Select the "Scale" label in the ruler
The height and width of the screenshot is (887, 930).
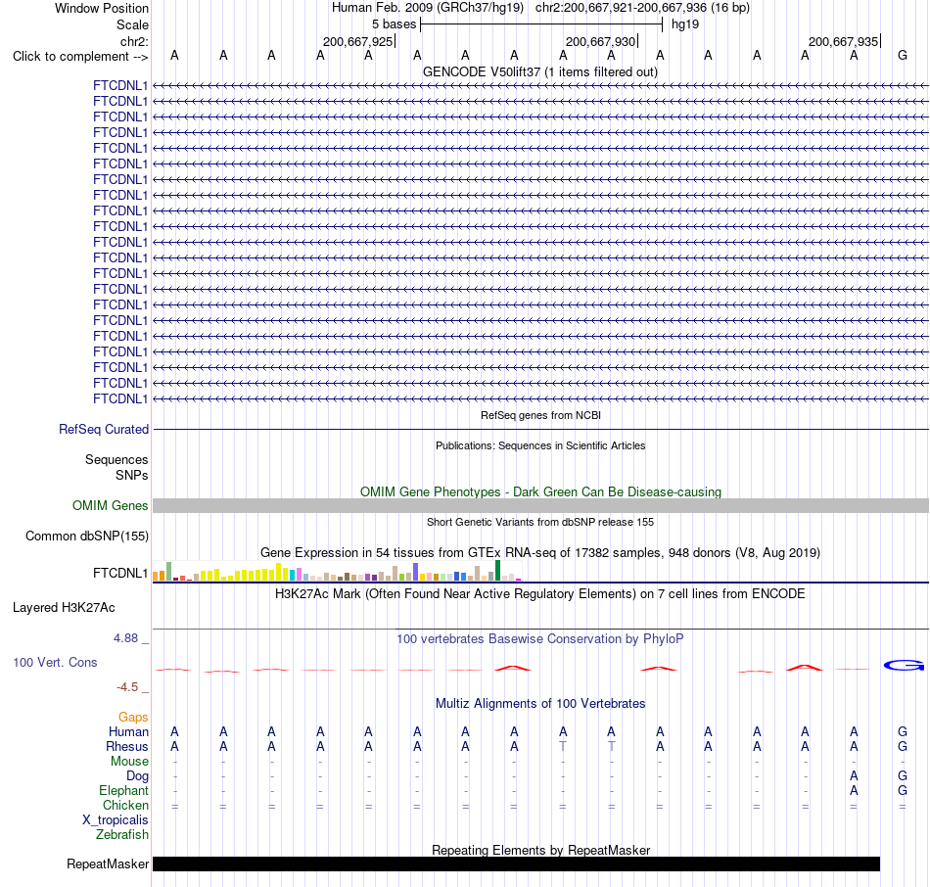coord(132,24)
